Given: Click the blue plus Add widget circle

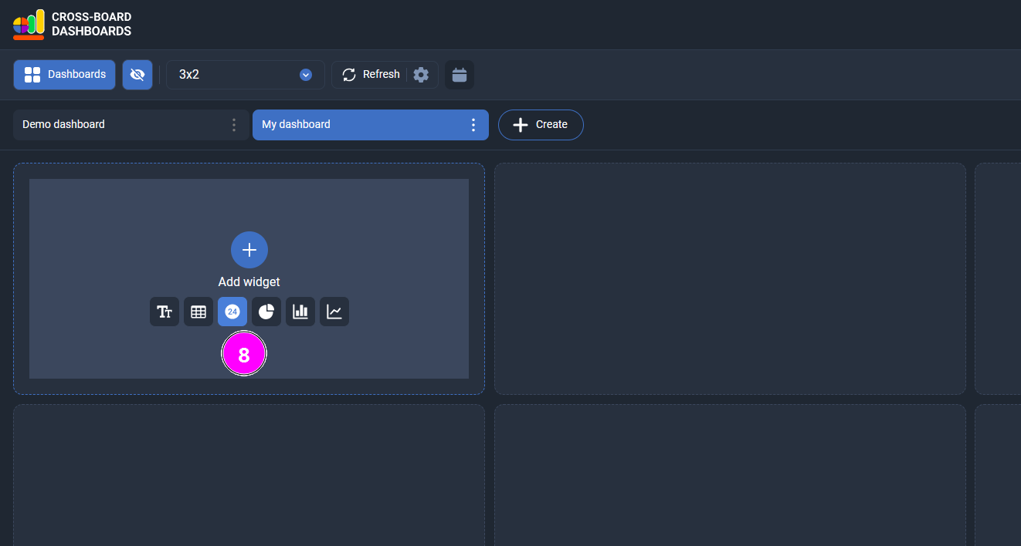Looking at the screenshot, I should (249, 250).
